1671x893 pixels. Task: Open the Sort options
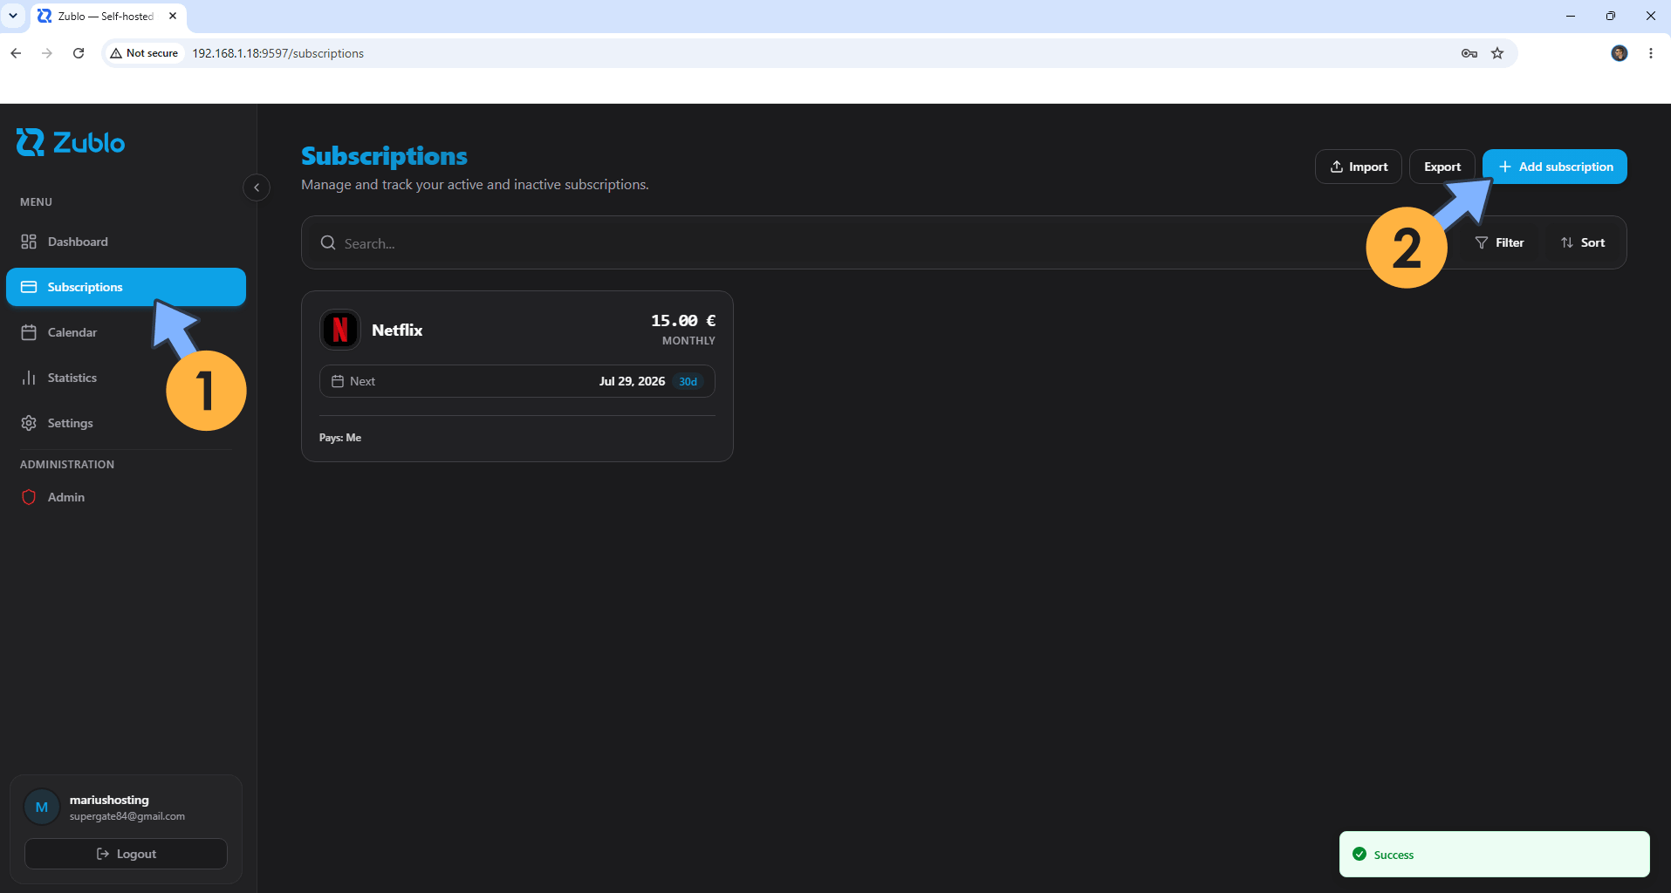[x=1583, y=242]
